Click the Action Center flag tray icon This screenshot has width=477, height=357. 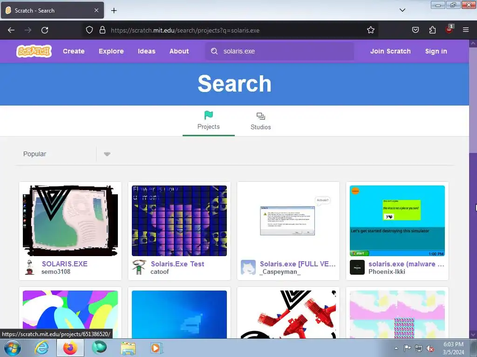click(407, 348)
